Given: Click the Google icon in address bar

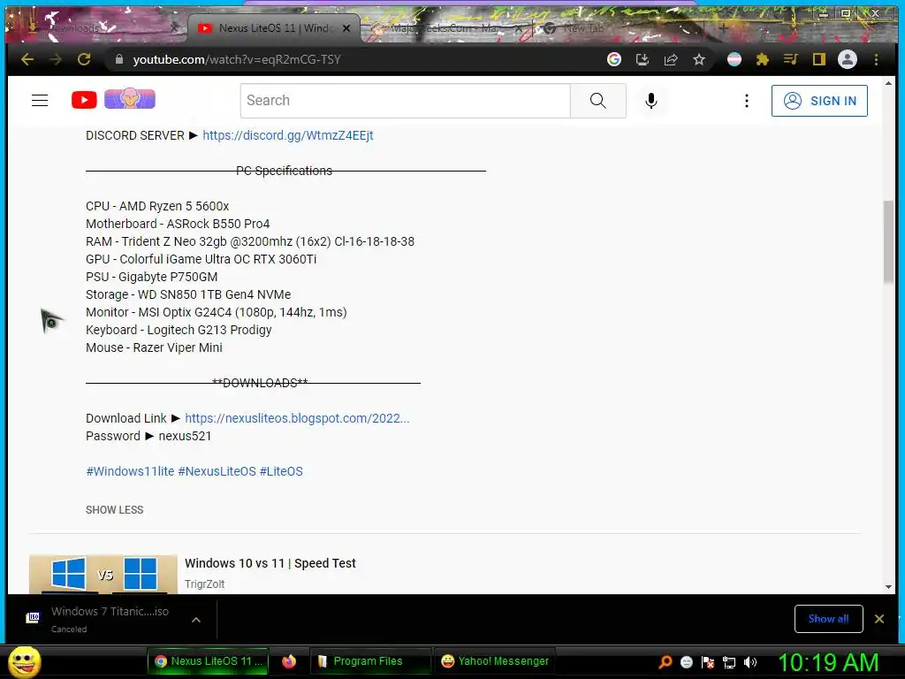Looking at the screenshot, I should tap(614, 59).
